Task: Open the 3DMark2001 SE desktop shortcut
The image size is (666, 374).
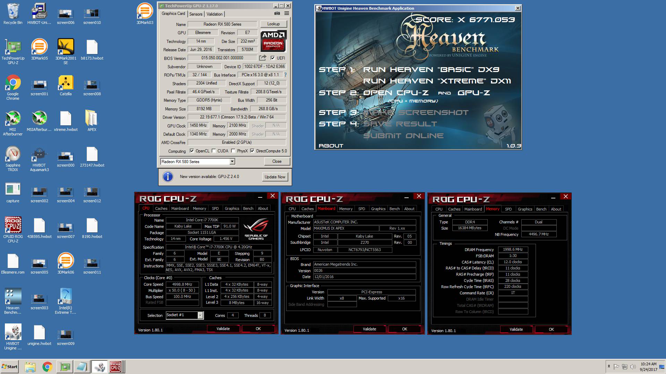Action: click(x=66, y=51)
